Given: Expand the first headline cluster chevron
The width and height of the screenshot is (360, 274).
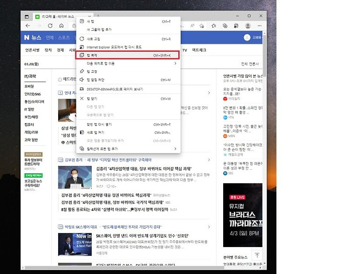Looking at the screenshot, I should pyautogui.click(x=209, y=93).
